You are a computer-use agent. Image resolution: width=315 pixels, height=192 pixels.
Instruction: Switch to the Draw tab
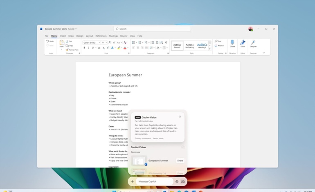(x=71, y=36)
